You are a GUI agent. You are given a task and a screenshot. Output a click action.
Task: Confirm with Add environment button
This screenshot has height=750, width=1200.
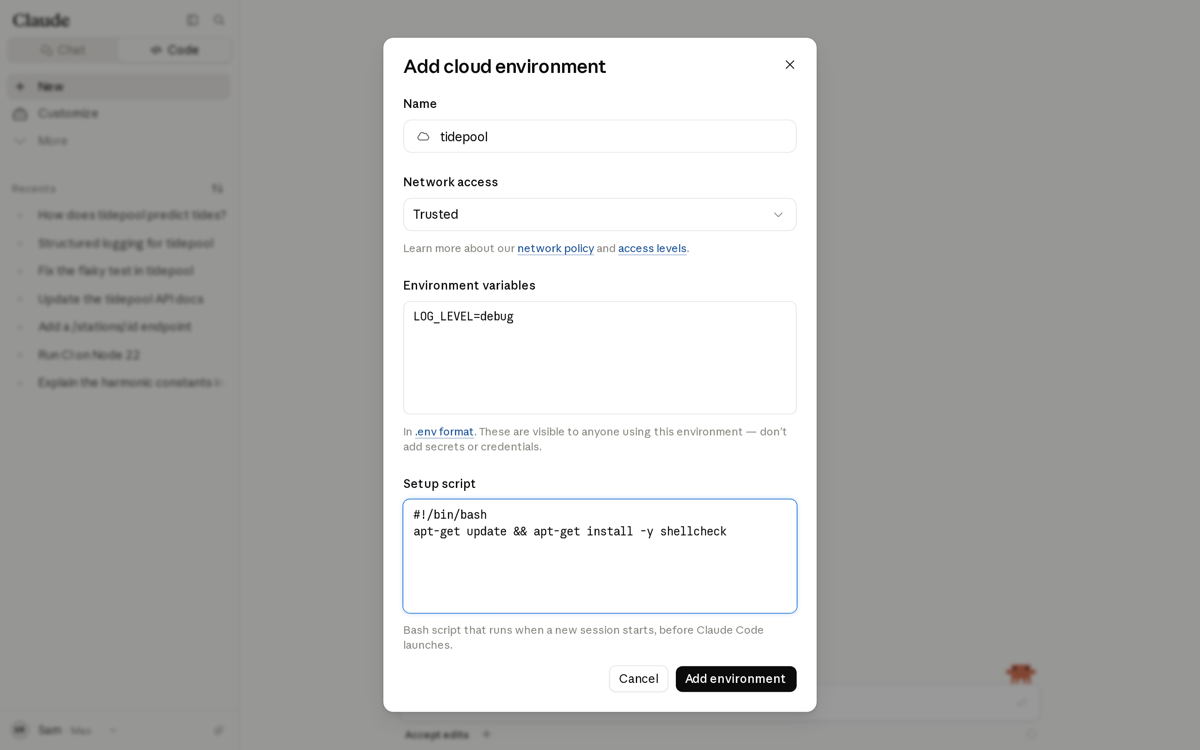tap(736, 679)
